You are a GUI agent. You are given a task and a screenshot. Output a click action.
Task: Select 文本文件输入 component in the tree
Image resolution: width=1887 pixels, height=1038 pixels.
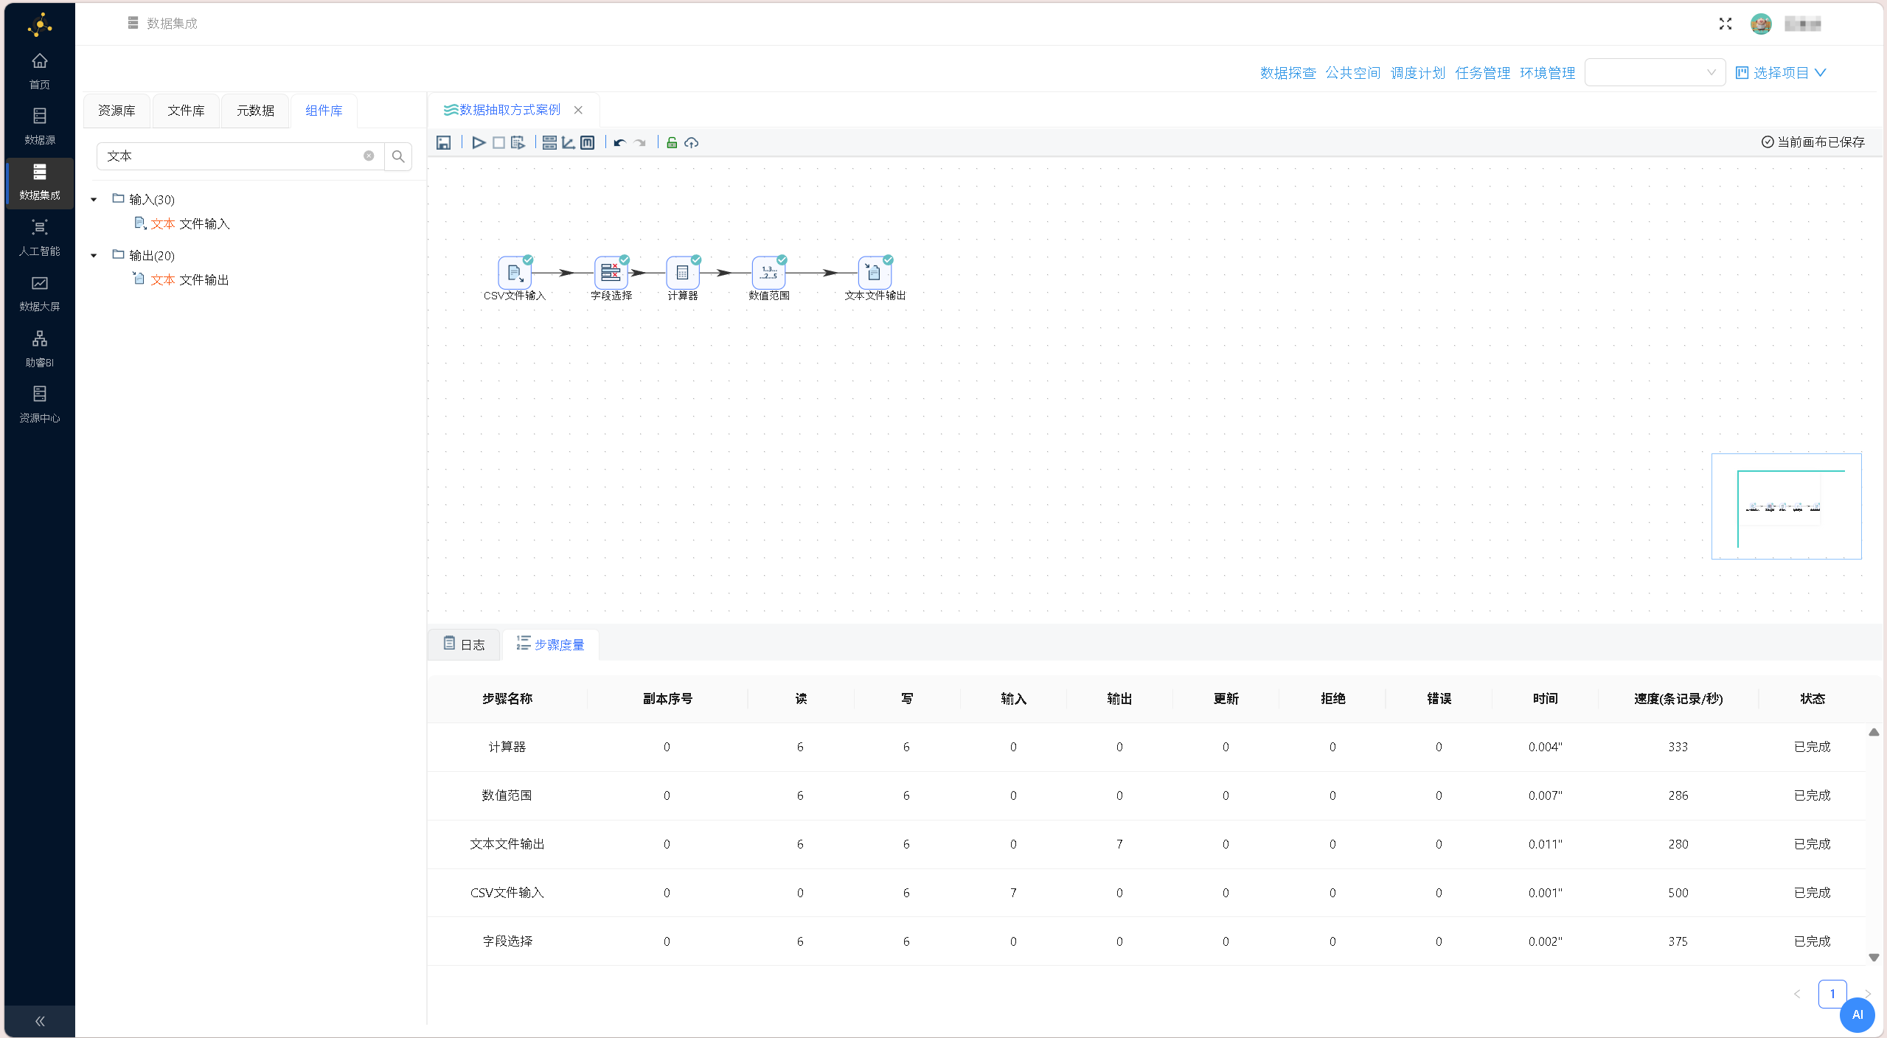point(182,223)
